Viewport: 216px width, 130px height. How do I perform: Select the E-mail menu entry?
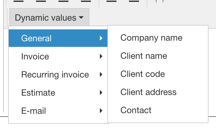[x=58, y=111]
